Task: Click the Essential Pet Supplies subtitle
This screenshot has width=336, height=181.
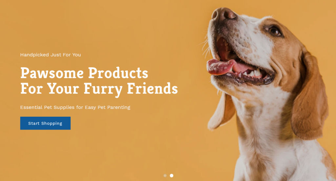Action: [75, 107]
